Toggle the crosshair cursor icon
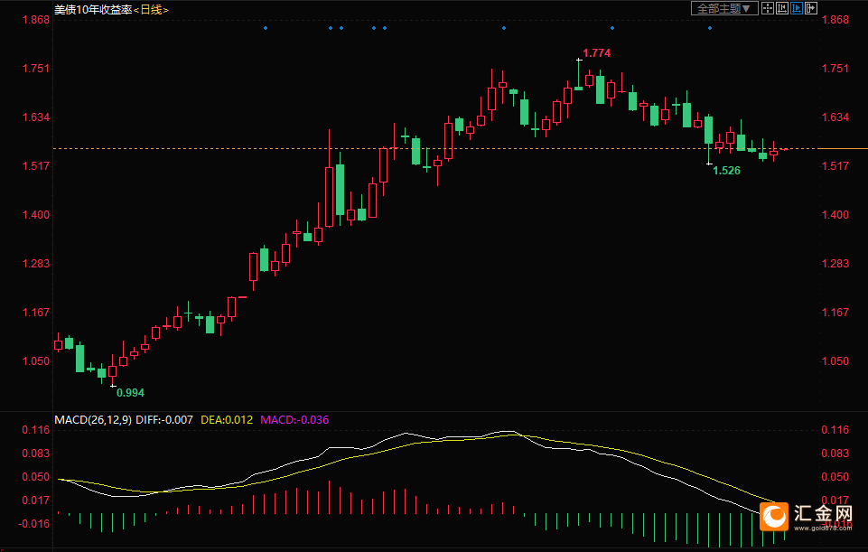 (x=768, y=8)
